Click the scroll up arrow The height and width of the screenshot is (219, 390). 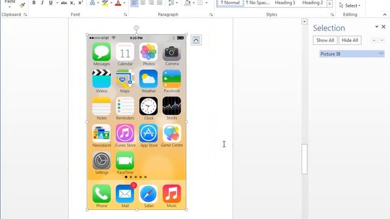click(305, 22)
